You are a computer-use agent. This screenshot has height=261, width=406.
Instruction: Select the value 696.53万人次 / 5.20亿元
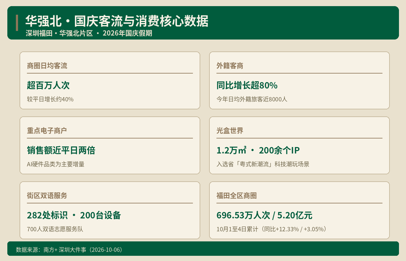coord(264,215)
